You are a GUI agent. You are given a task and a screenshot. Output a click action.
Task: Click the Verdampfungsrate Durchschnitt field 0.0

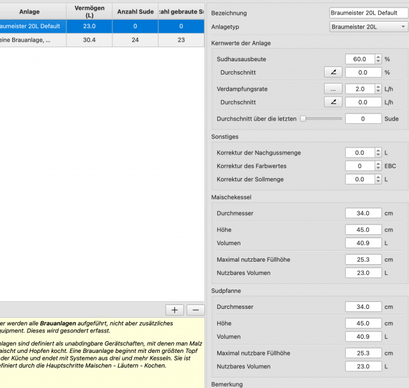tap(364, 102)
